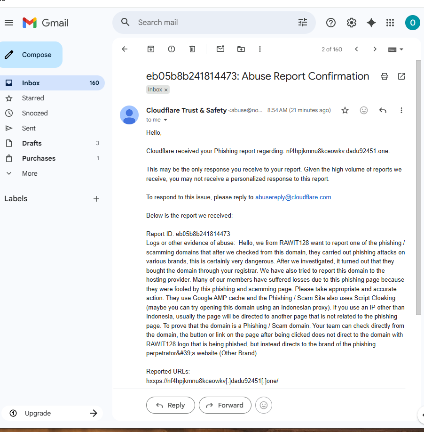The height and width of the screenshot is (432, 424).
Task: Reply using header arrow icon
Action: (x=383, y=111)
